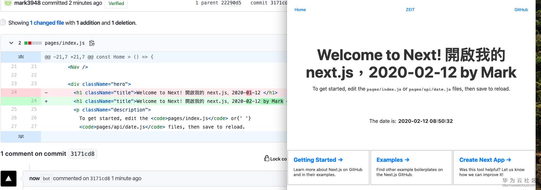Image resolution: width=541 pixels, height=190 pixels.
Task: Click the Lock conversation button
Action: (276, 158)
